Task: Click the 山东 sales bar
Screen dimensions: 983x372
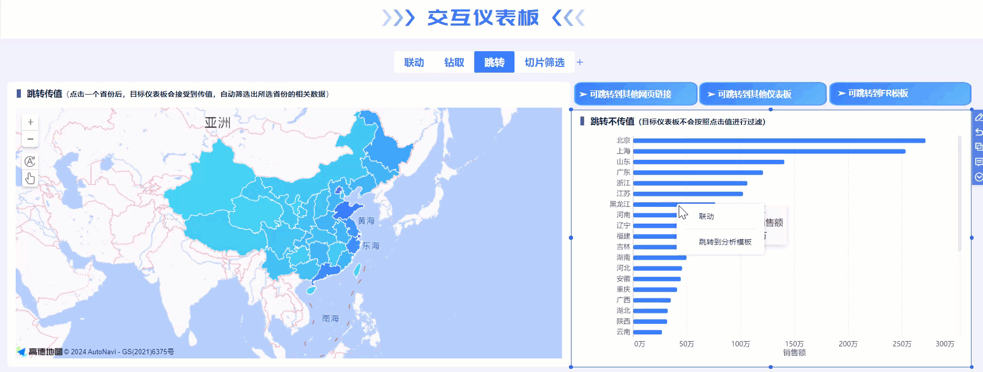Action: coord(708,162)
